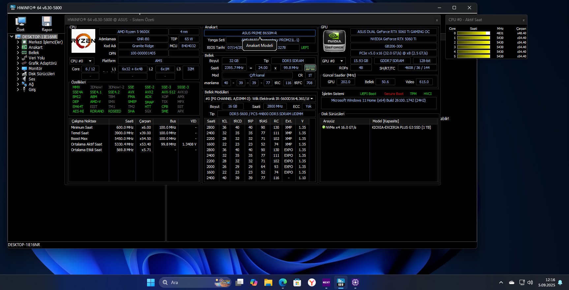Click the Anakart motherboard tree icon
The width and height of the screenshot is (569, 290).
[24, 48]
